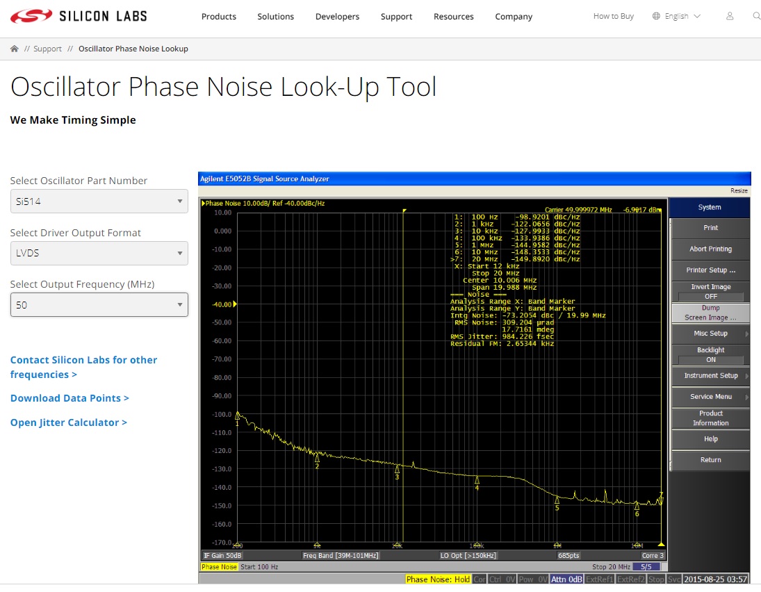Click the LO Opt [>150kHz] label
Viewport: 761px width, 592px height.
468,556
